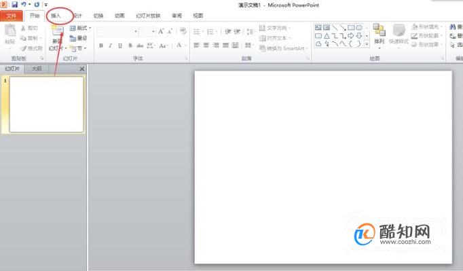Toggle Bold formatting
The height and width of the screenshot is (271, 463).
click(101, 46)
